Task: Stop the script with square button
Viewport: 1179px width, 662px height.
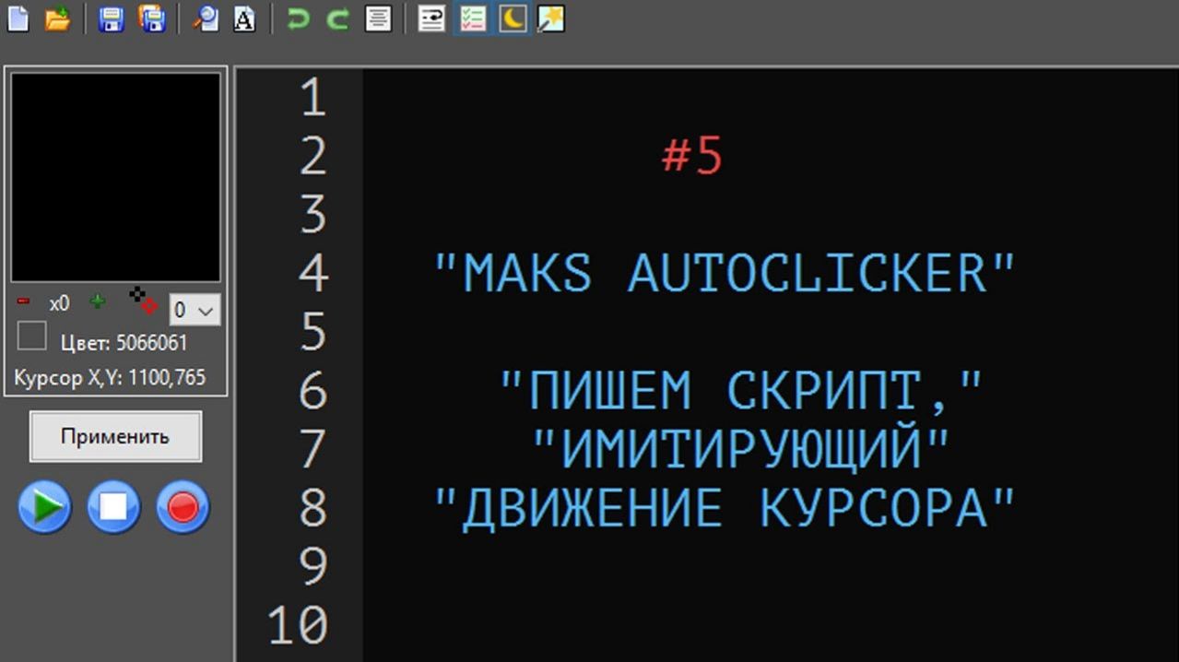Action: coord(113,507)
